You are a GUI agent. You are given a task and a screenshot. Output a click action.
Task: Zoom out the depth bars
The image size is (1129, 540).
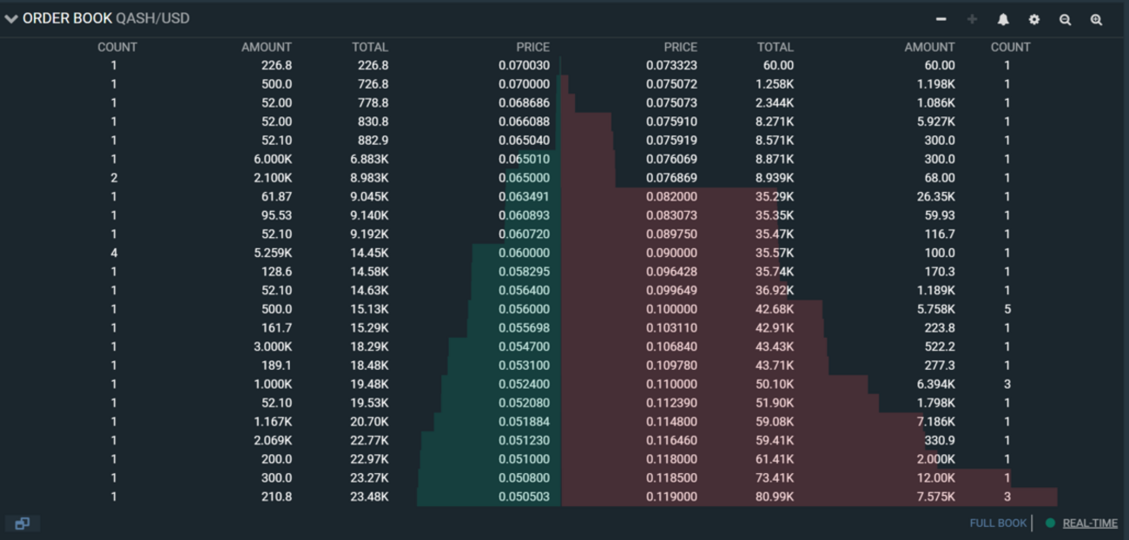1066,19
